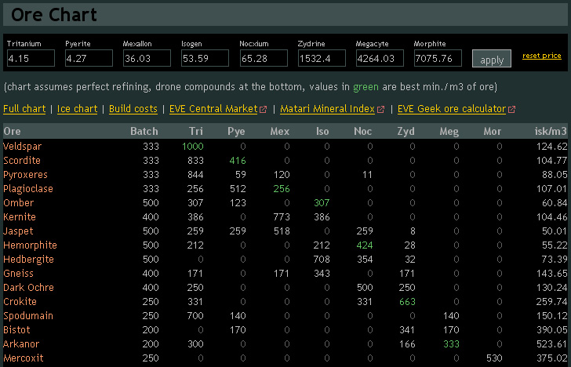
Task: Open the Mercoxit ore link
Action: click(x=24, y=358)
